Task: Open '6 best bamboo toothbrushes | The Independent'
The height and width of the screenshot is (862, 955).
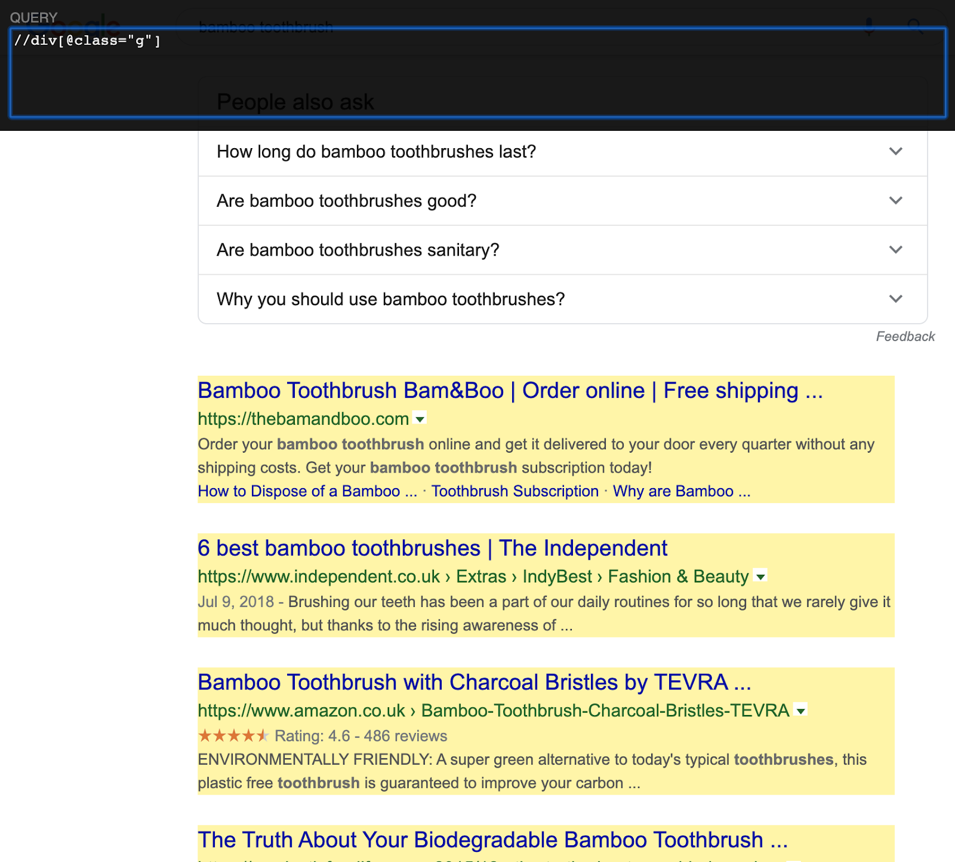Action: coord(433,548)
